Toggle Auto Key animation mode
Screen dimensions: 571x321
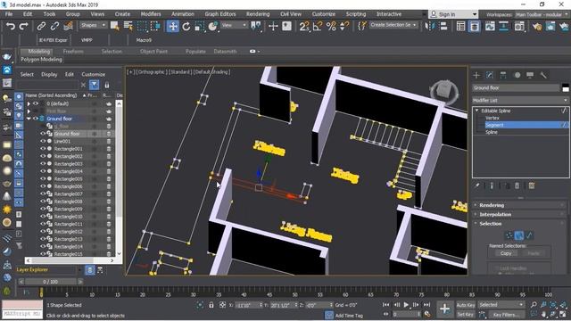point(466,305)
